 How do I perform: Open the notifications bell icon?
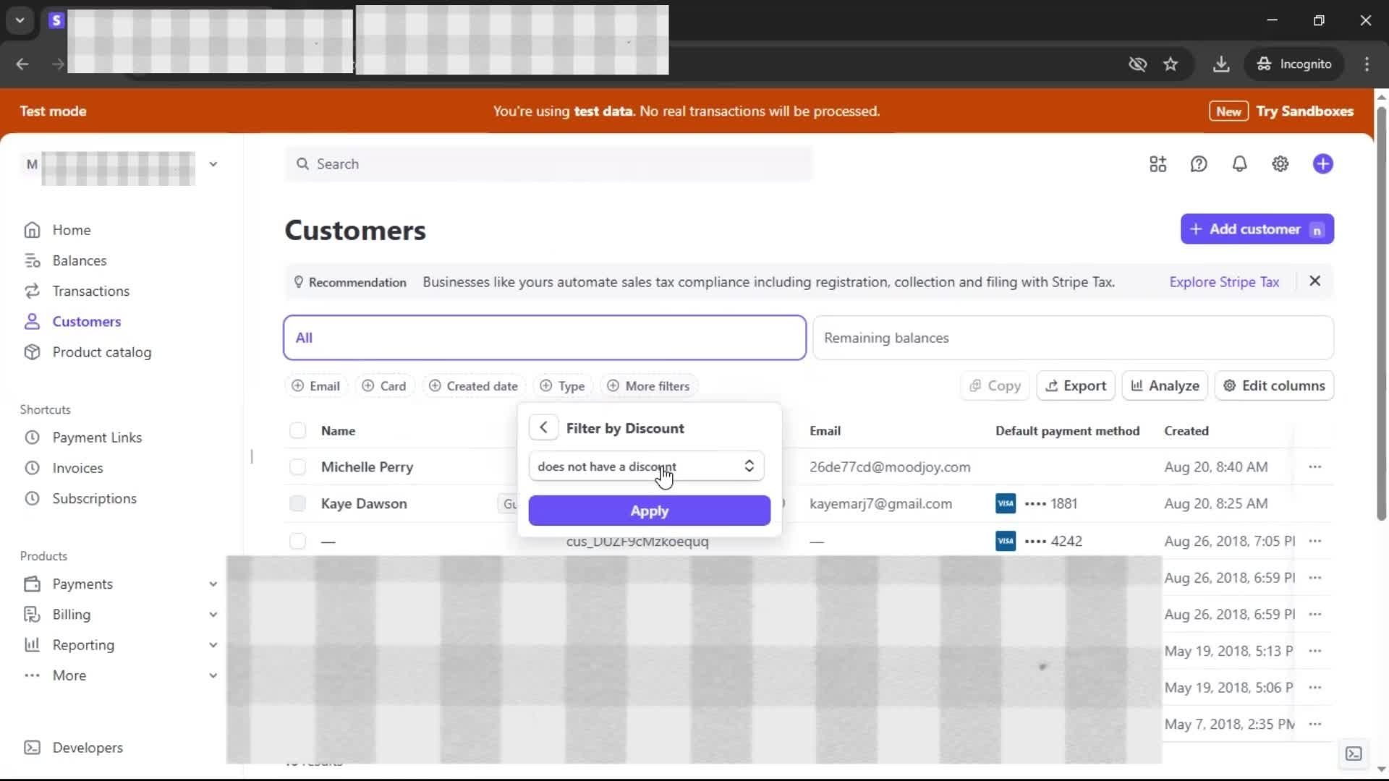pyautogui.click(x=1239, y=164)
